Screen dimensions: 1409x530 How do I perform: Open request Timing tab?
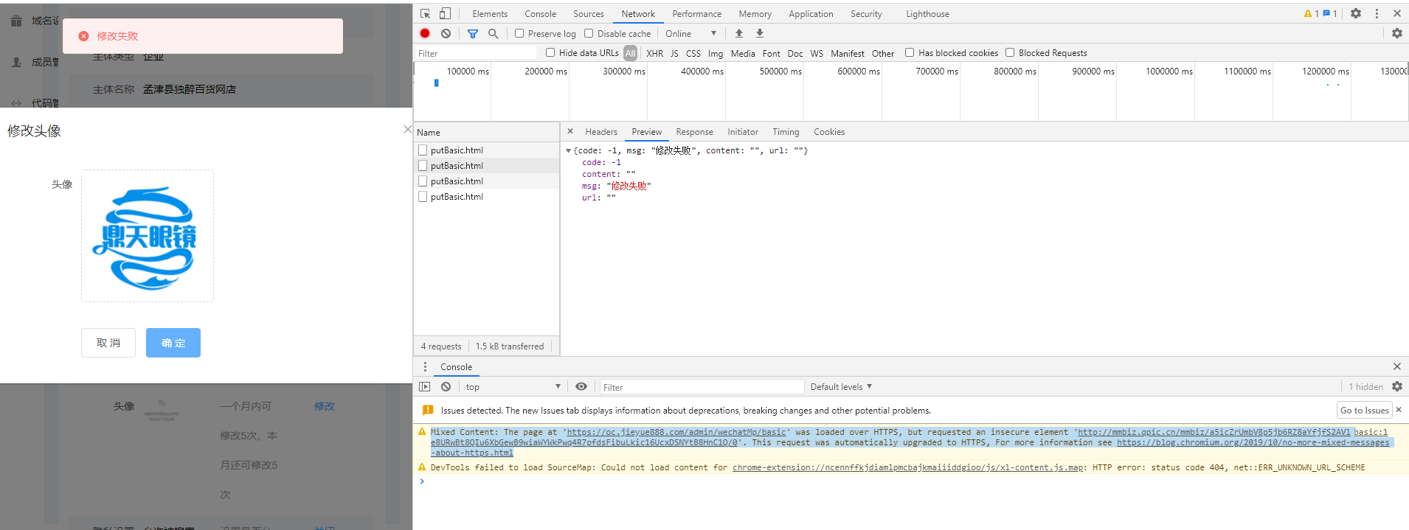pos(786,131)
